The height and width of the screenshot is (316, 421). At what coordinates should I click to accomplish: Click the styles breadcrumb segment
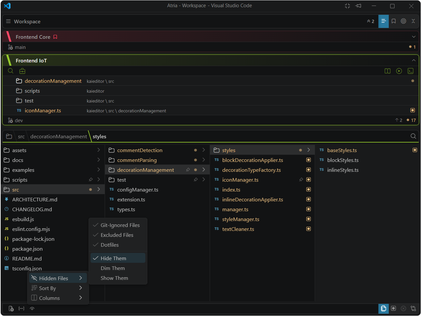pos(99,137)
